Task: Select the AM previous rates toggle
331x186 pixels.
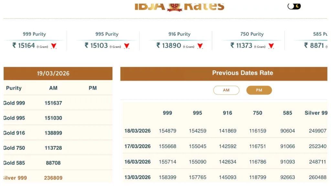Action: (x=226, y=90)
